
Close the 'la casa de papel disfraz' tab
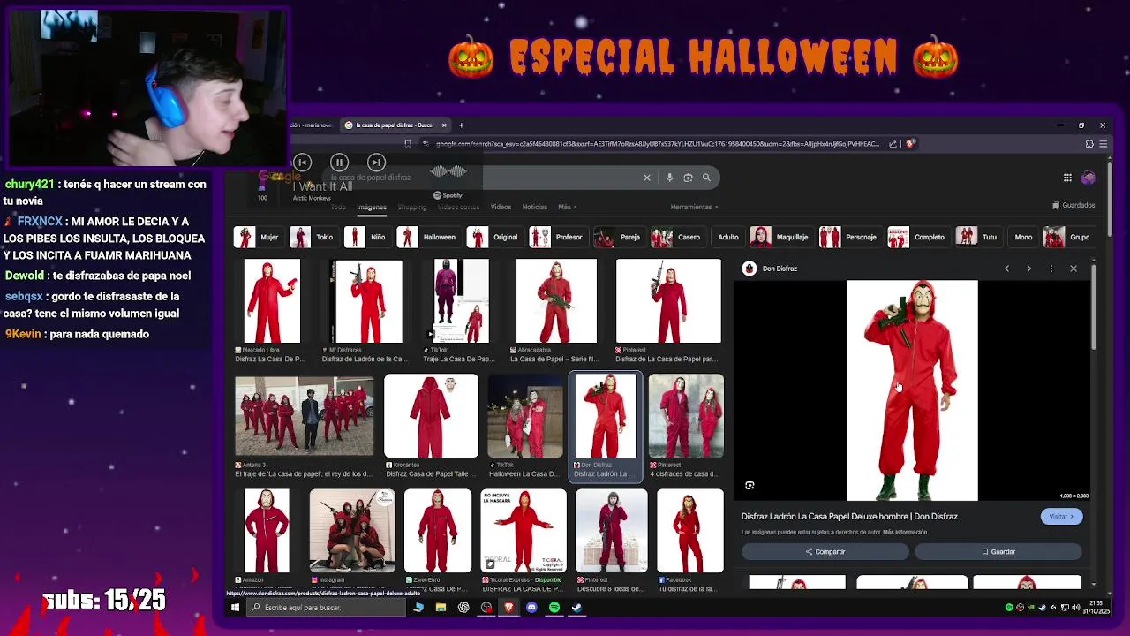point(444,125)
